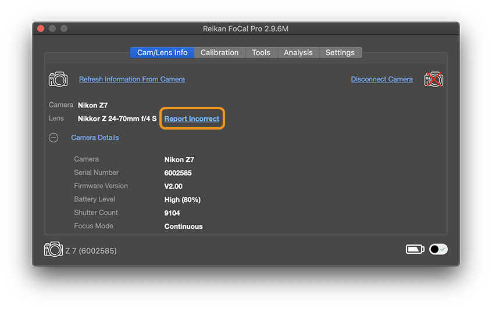Click the Camera Details heading
This screenshot has height=309, width=492.
[95, 138]
